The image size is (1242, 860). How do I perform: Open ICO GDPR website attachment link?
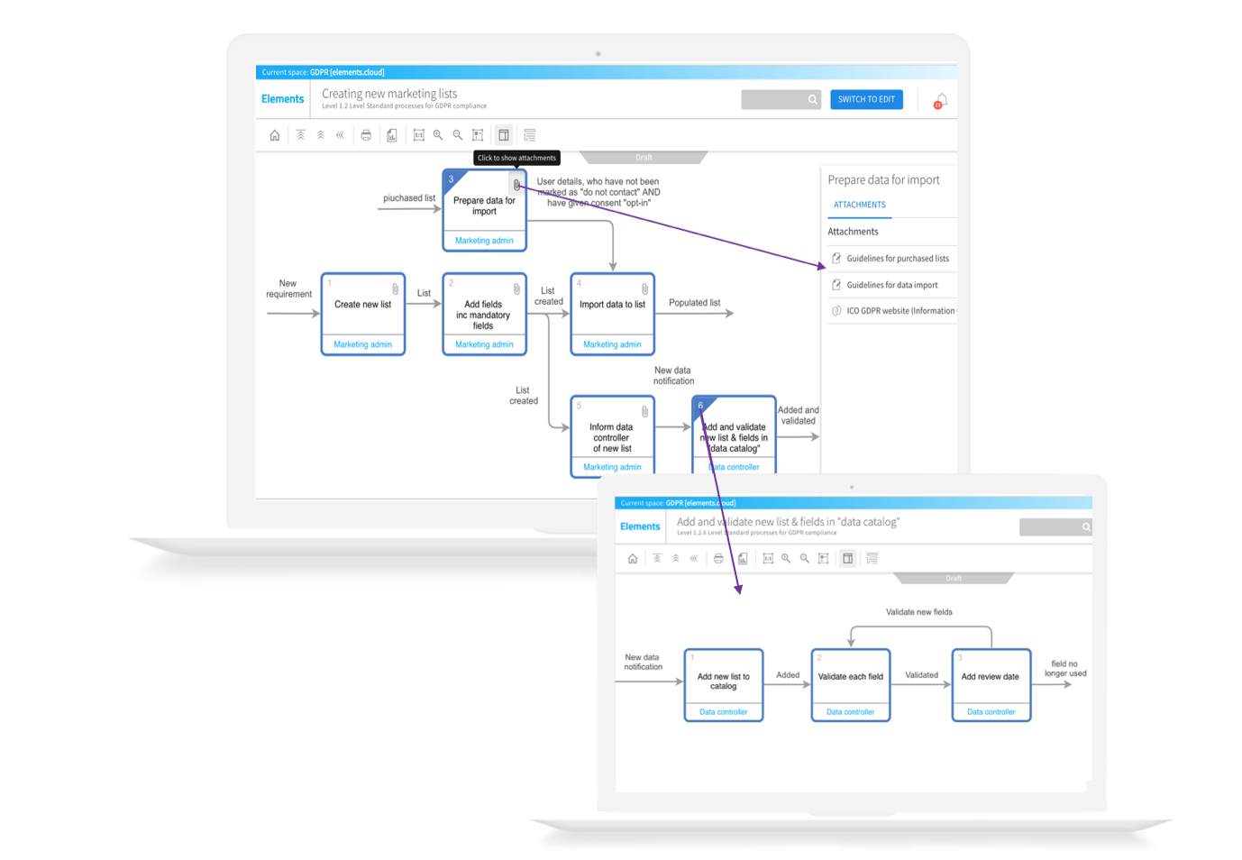900,311
